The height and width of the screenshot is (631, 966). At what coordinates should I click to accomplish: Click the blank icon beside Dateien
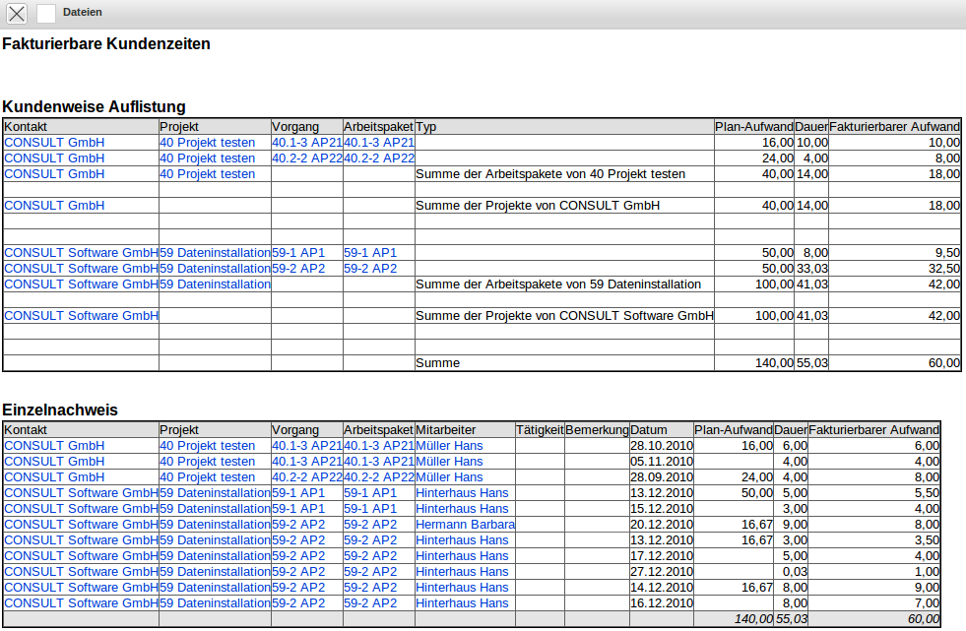(x=46, y=13)
